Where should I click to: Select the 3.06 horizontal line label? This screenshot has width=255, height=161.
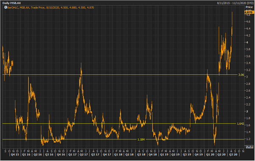241,75
